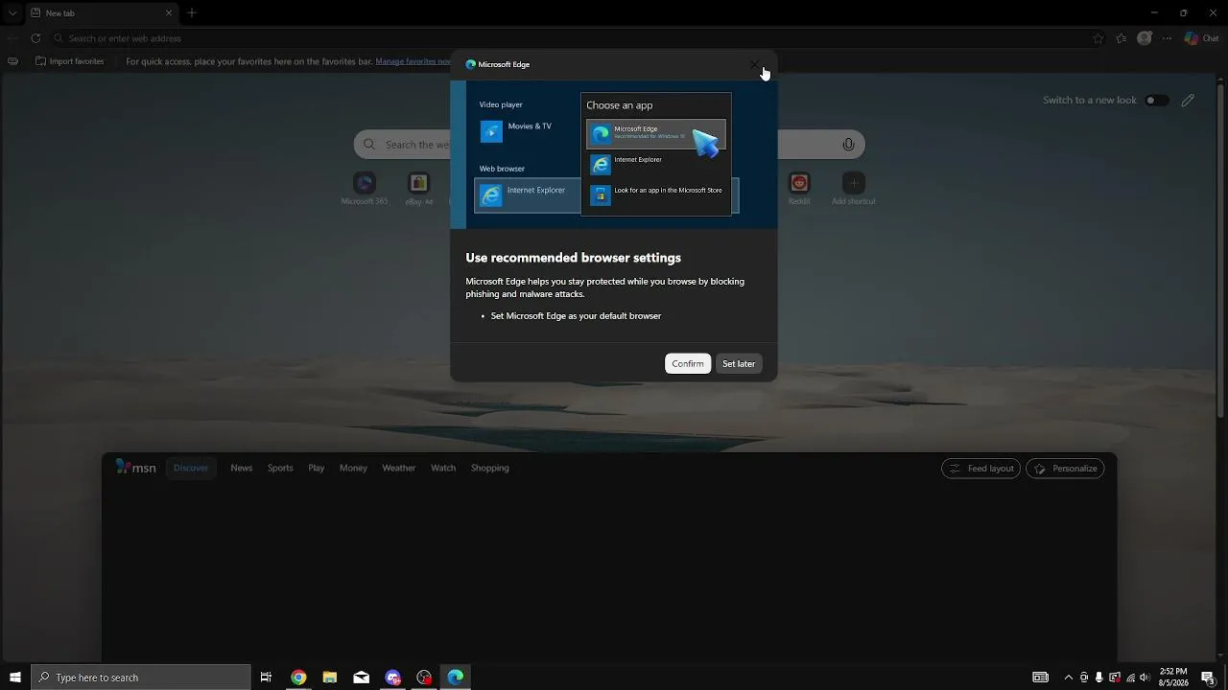Open the News tab

(x=242, y=468)
